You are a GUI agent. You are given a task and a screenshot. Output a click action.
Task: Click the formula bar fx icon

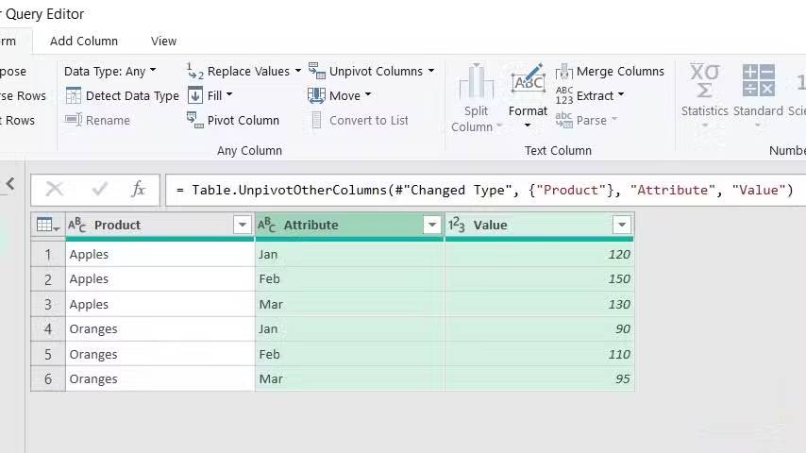click(138, 190)
